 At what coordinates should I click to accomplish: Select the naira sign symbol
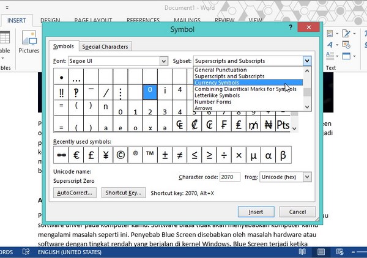[269, 124]
